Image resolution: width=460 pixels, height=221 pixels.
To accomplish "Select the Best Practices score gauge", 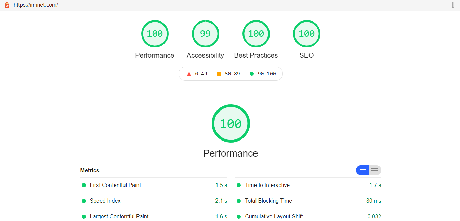I will coord(256,34).
